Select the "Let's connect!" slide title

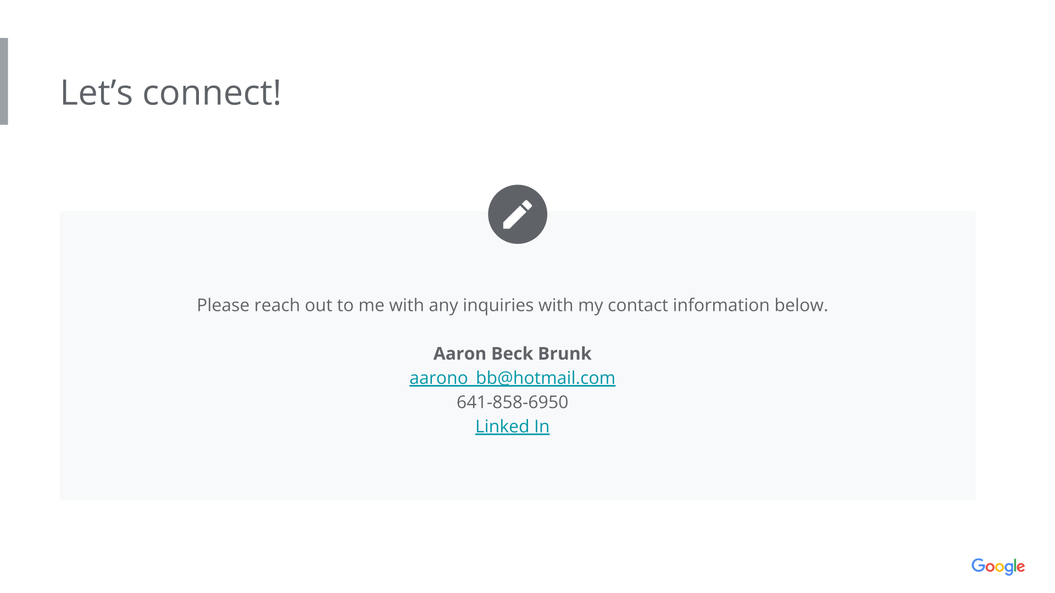170,92
